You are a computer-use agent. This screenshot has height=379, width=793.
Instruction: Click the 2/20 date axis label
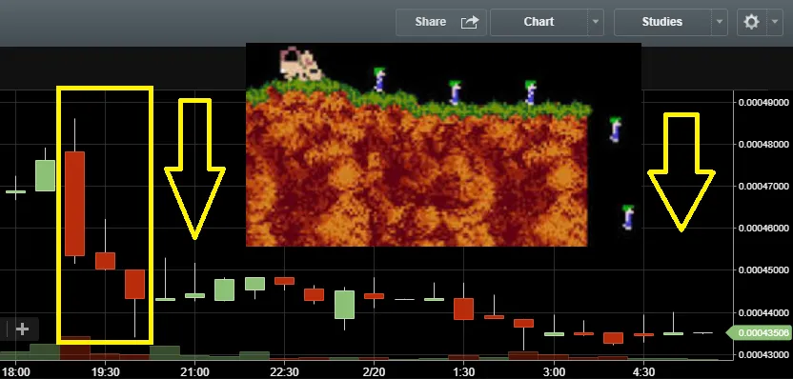(x=375, y=372)
